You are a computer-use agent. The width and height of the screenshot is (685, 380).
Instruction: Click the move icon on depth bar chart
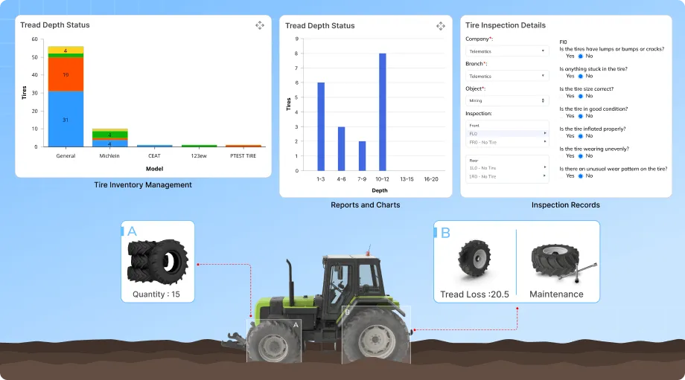[441, 26]
